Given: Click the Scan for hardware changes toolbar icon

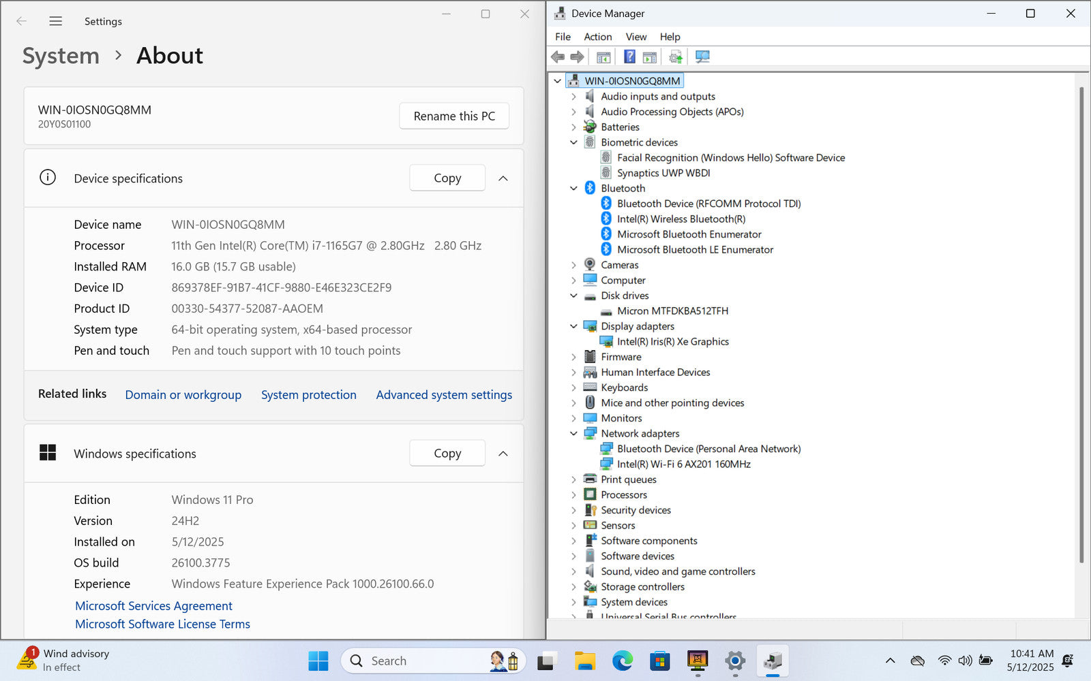Looking at the screenshot, I should coord(702,57).
